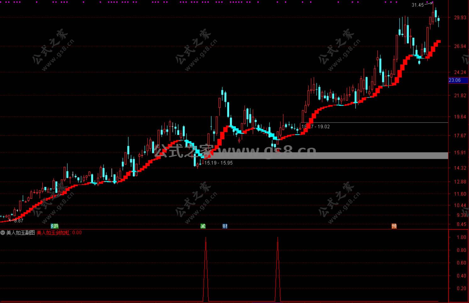This screenshot has height=303, width=469.
Task: Click the 0.20 sub-chart axis label
Action: coord(461,289)
